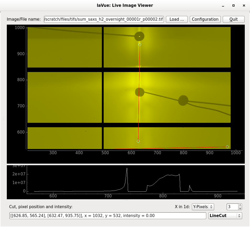This screenshot has width=250, height=227.
Task: Increase the line width spinbox value
Action: click(240, 205)
